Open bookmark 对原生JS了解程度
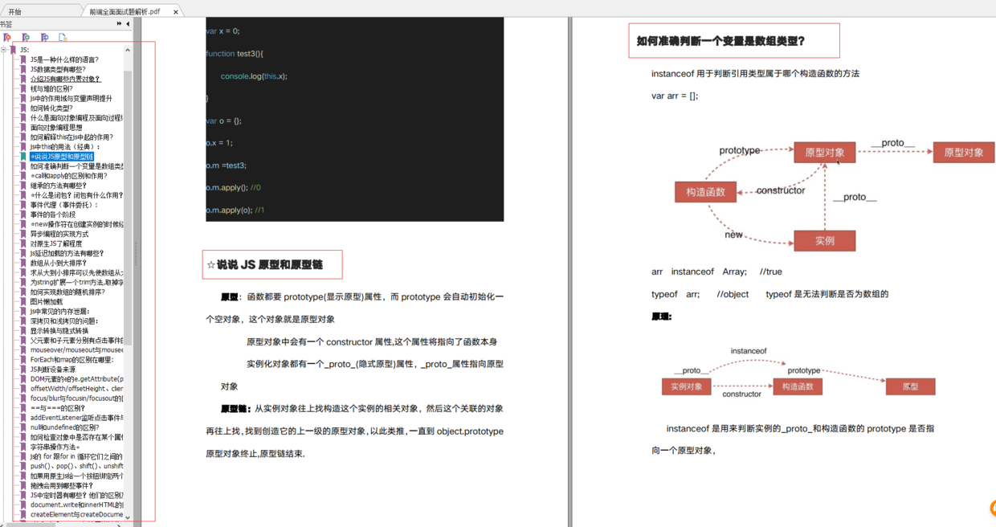Image resolution: width=996 pixels, height=527 pixels. (x=56, y=243)
